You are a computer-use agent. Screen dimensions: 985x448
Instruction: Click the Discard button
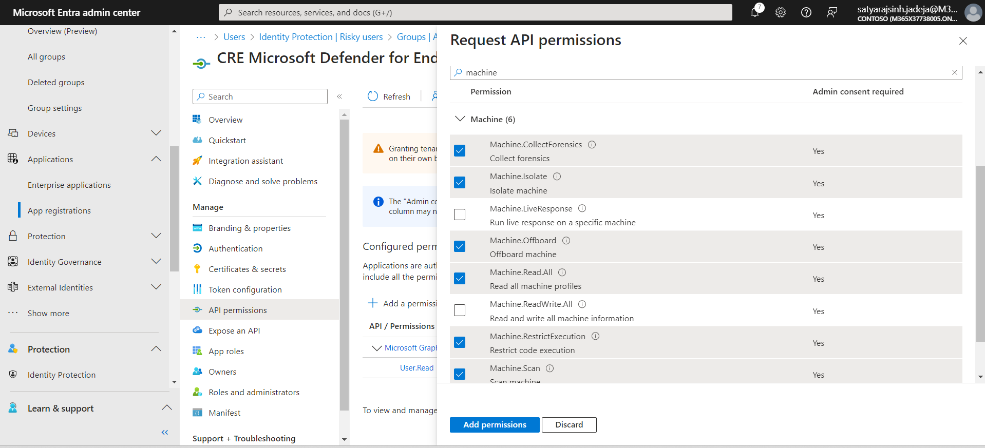[x=569, y=425]
